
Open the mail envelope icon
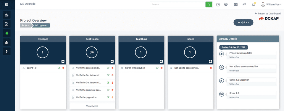pyautogui.click(x=236, y=4)
